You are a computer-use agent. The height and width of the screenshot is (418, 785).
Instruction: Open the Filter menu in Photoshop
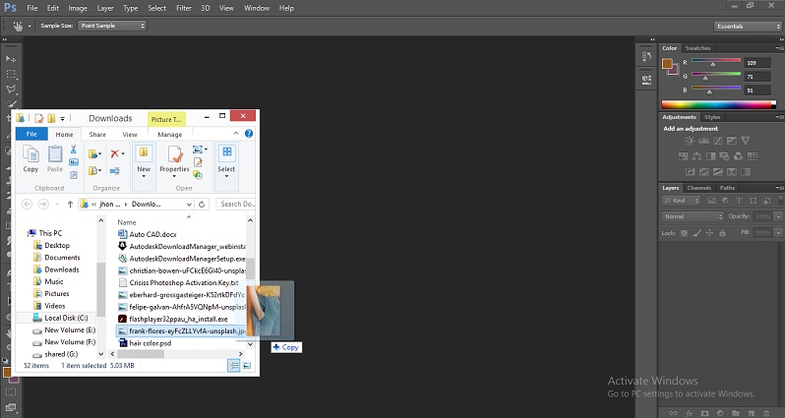[x=184, y=8]
